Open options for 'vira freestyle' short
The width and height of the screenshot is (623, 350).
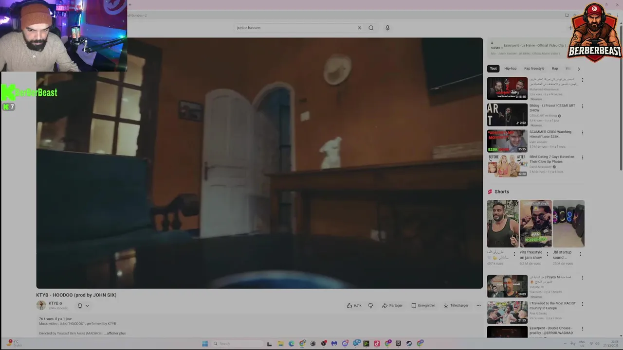click(547, 254)
